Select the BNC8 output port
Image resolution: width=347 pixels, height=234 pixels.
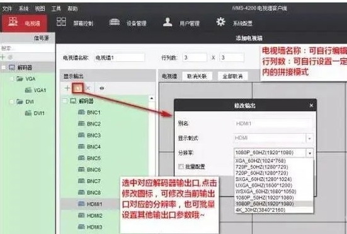pos(89,192)
